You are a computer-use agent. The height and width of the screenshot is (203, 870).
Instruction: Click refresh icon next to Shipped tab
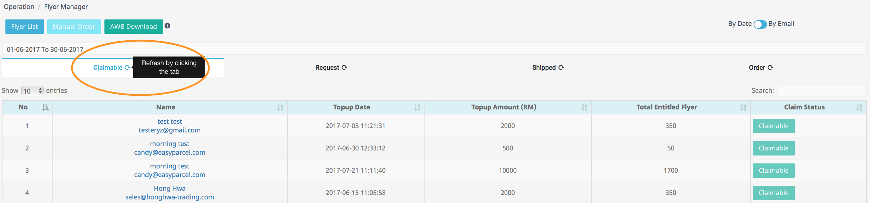coord(561,67)
